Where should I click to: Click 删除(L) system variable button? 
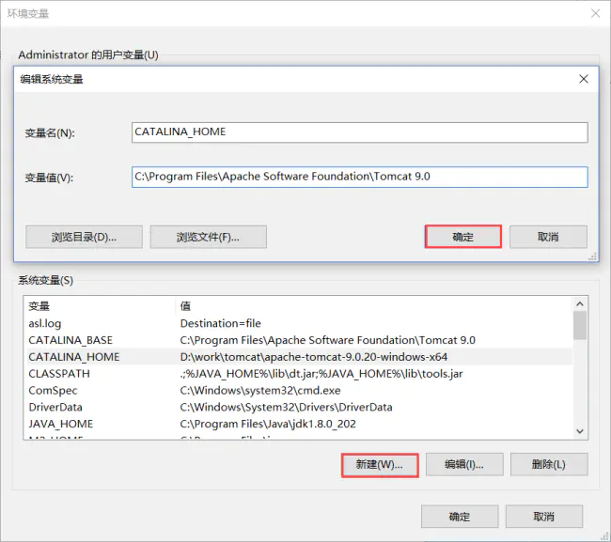pos(549,465)
